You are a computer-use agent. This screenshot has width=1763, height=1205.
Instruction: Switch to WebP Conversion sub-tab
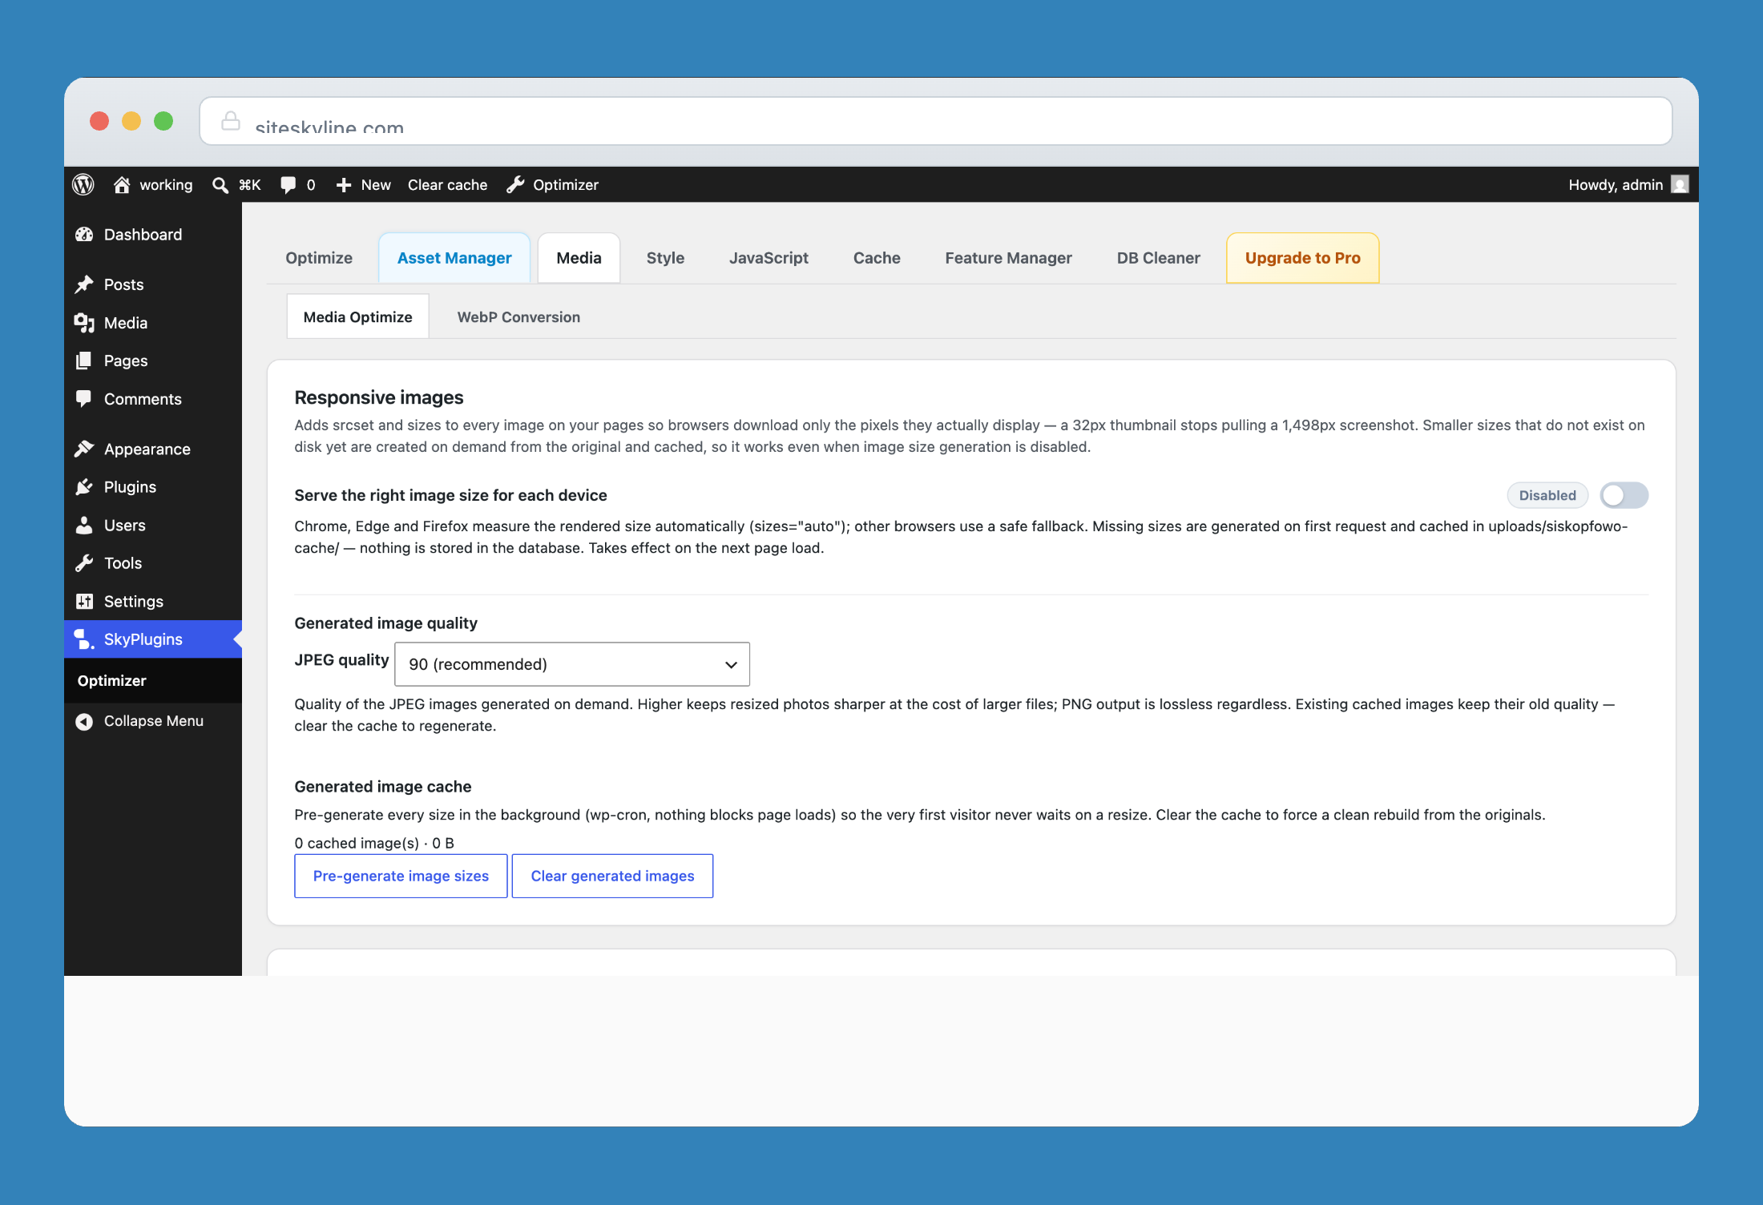point(518,317)
